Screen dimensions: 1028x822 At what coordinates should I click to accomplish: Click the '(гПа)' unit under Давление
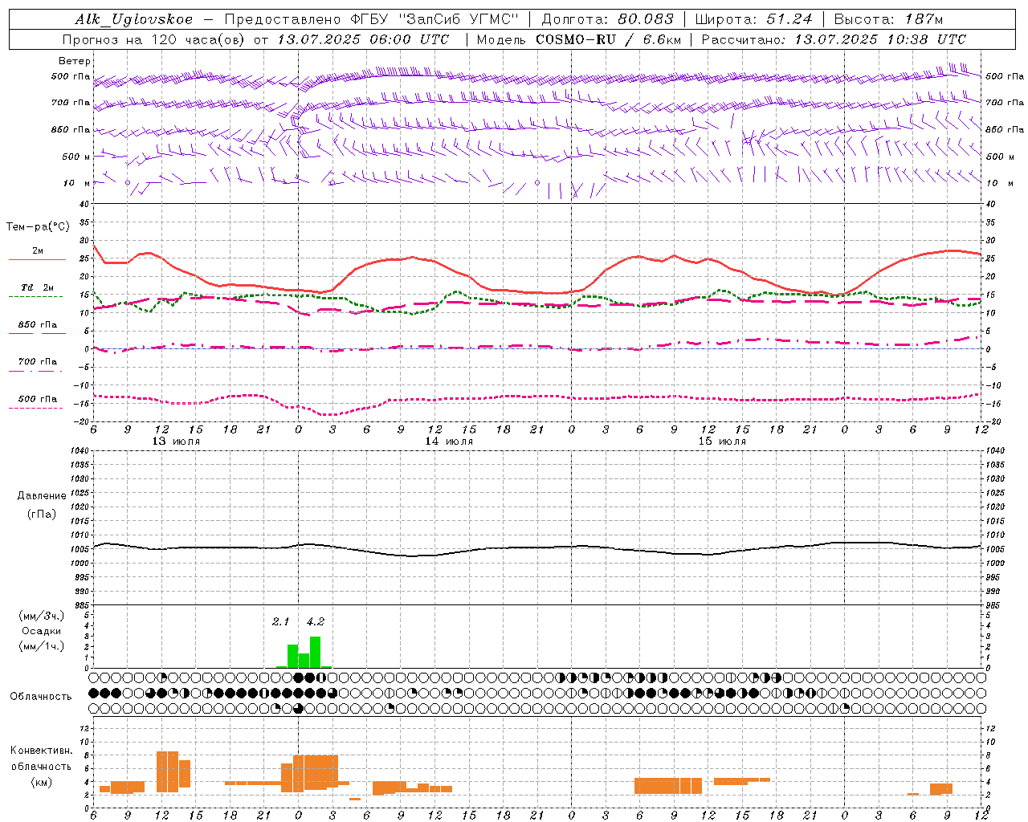[41, 515]
